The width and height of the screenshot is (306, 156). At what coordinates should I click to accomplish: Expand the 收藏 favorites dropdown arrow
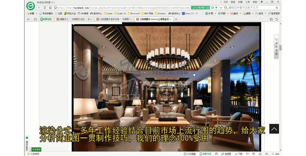coord(37,14)
